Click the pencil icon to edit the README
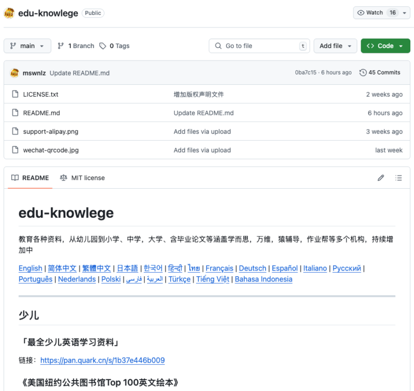The width and height of the screenshot is (414, 391). [x=381, y=177]
